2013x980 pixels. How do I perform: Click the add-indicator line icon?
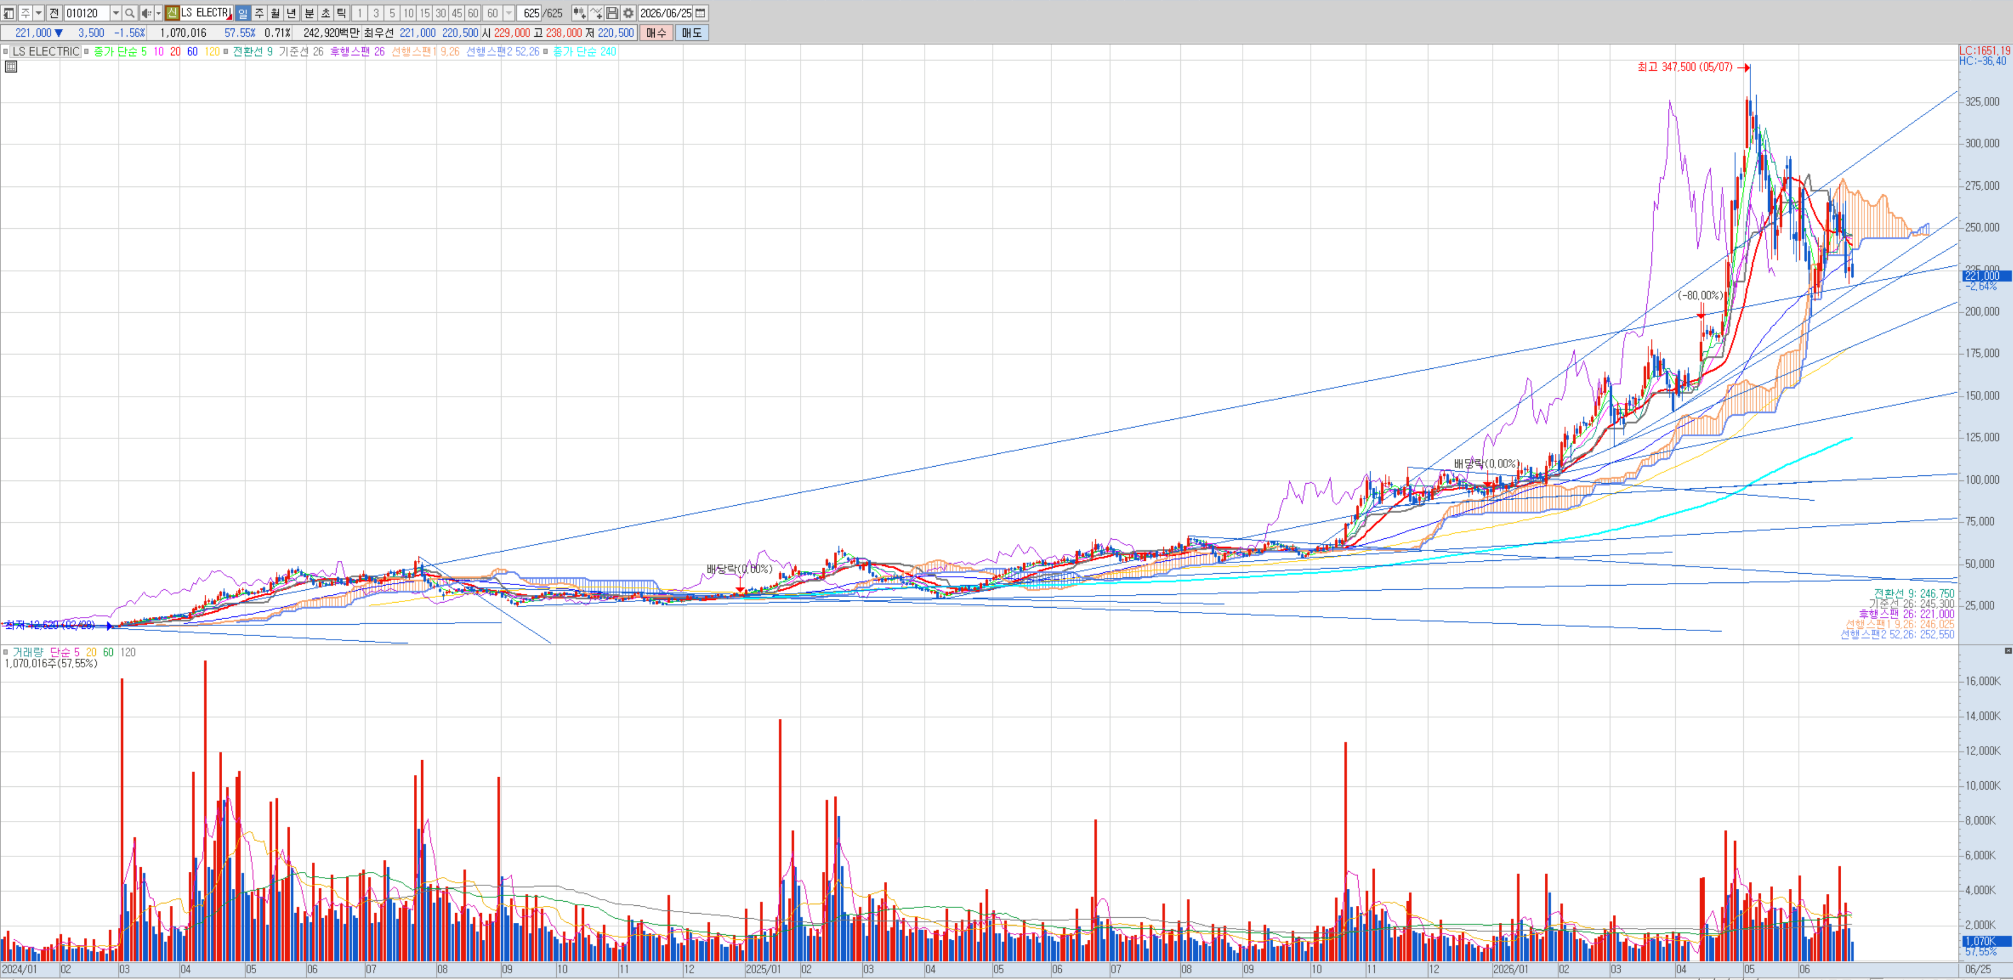click(595, 13)
